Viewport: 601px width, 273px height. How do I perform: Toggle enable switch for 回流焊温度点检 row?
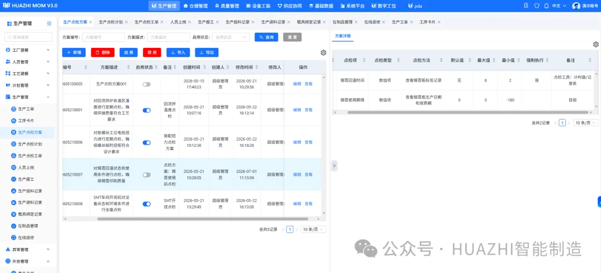pos(146,110)
